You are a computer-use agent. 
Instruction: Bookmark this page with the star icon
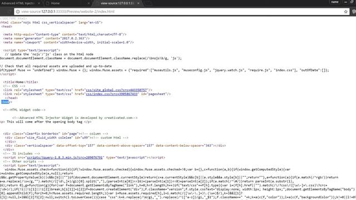pyautogui.click(x=345, y=12)
